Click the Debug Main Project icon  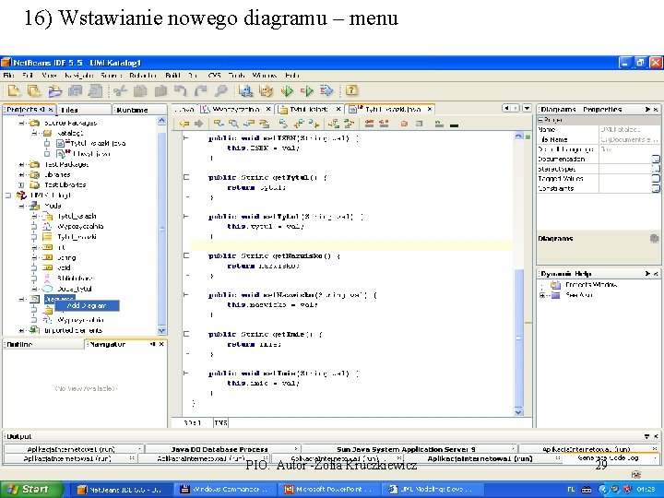coord(308,90)
